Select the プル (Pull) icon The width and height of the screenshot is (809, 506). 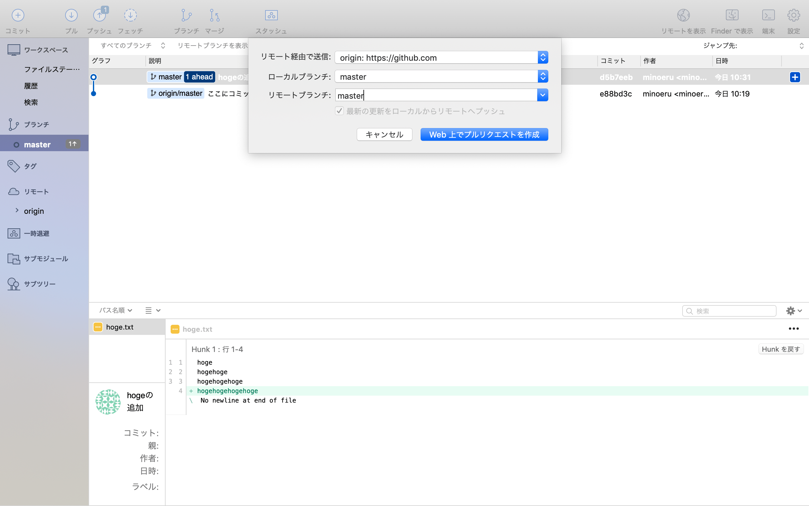[x=71, y=15]
